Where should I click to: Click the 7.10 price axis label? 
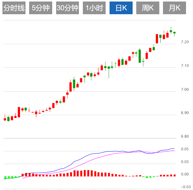coord(184,66)
